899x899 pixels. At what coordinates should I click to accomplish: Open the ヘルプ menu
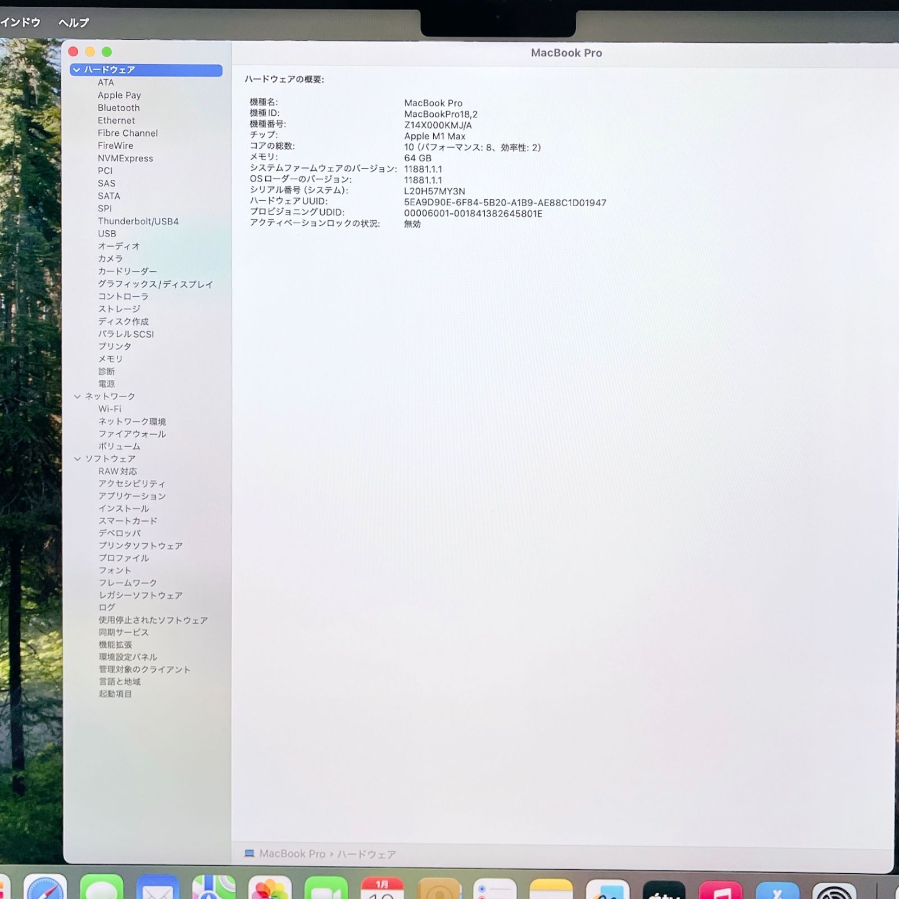coord(74,22)
